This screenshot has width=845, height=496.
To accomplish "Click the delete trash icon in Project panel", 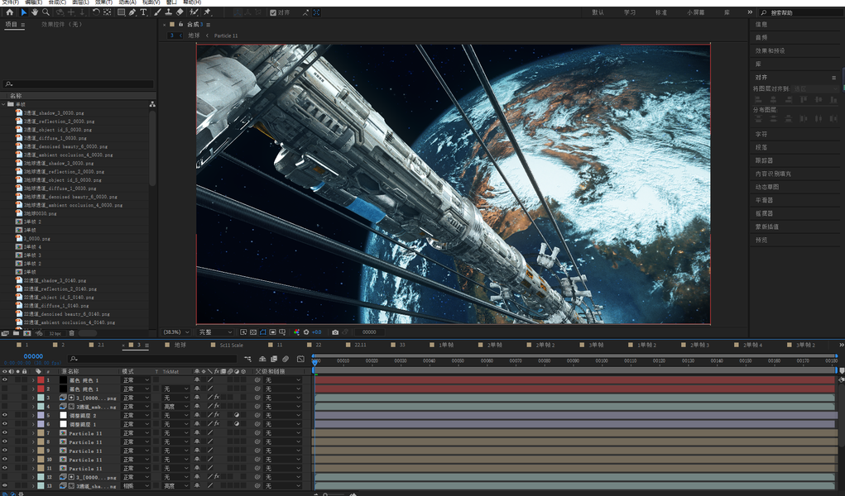I will click(x=72, y=333).
